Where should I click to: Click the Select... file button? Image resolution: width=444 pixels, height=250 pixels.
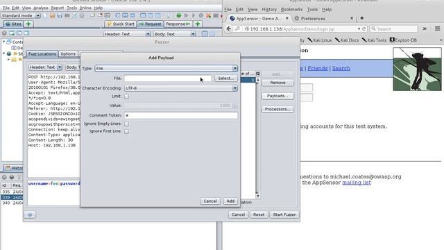click(225, 78)
